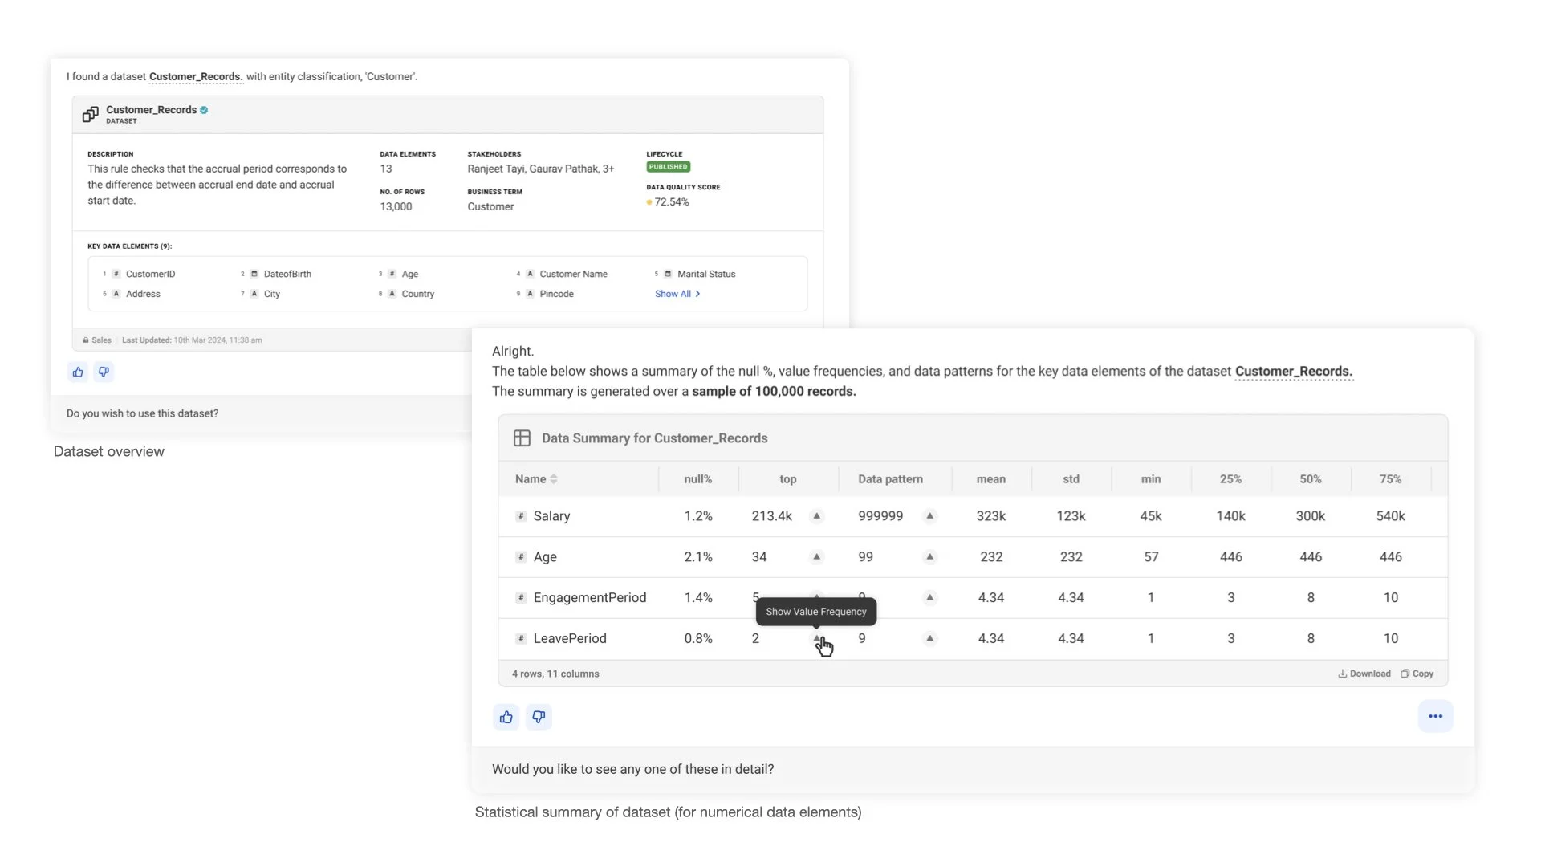Expand EngagementPeriod data pattern arrow
This screenshot has width=1541, height=867.
pos(929,597)
